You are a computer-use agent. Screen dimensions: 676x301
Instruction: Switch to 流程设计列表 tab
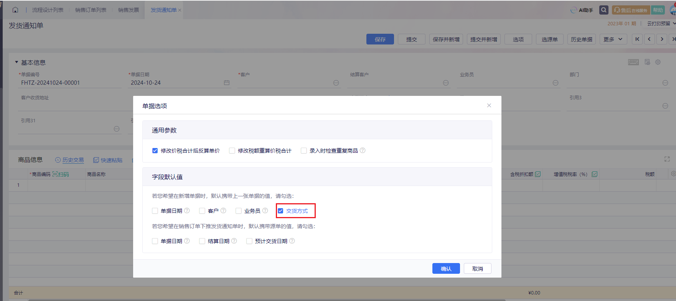pyautogui.click(x=48, y=10)
